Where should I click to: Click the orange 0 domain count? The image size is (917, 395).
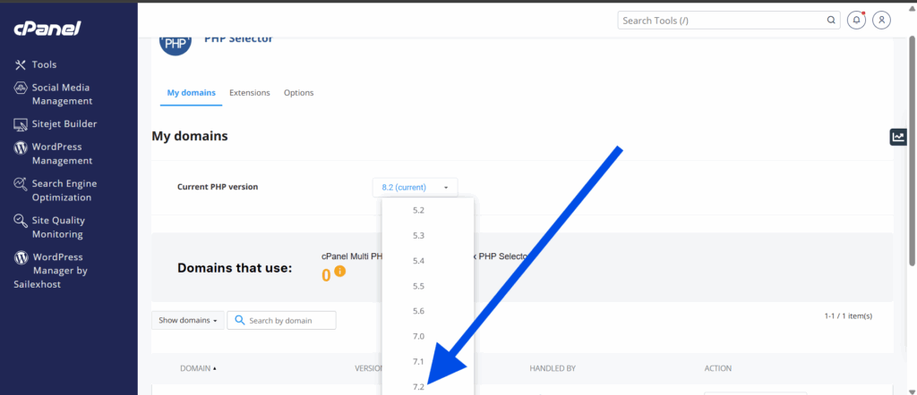click(x=326, y=274)
